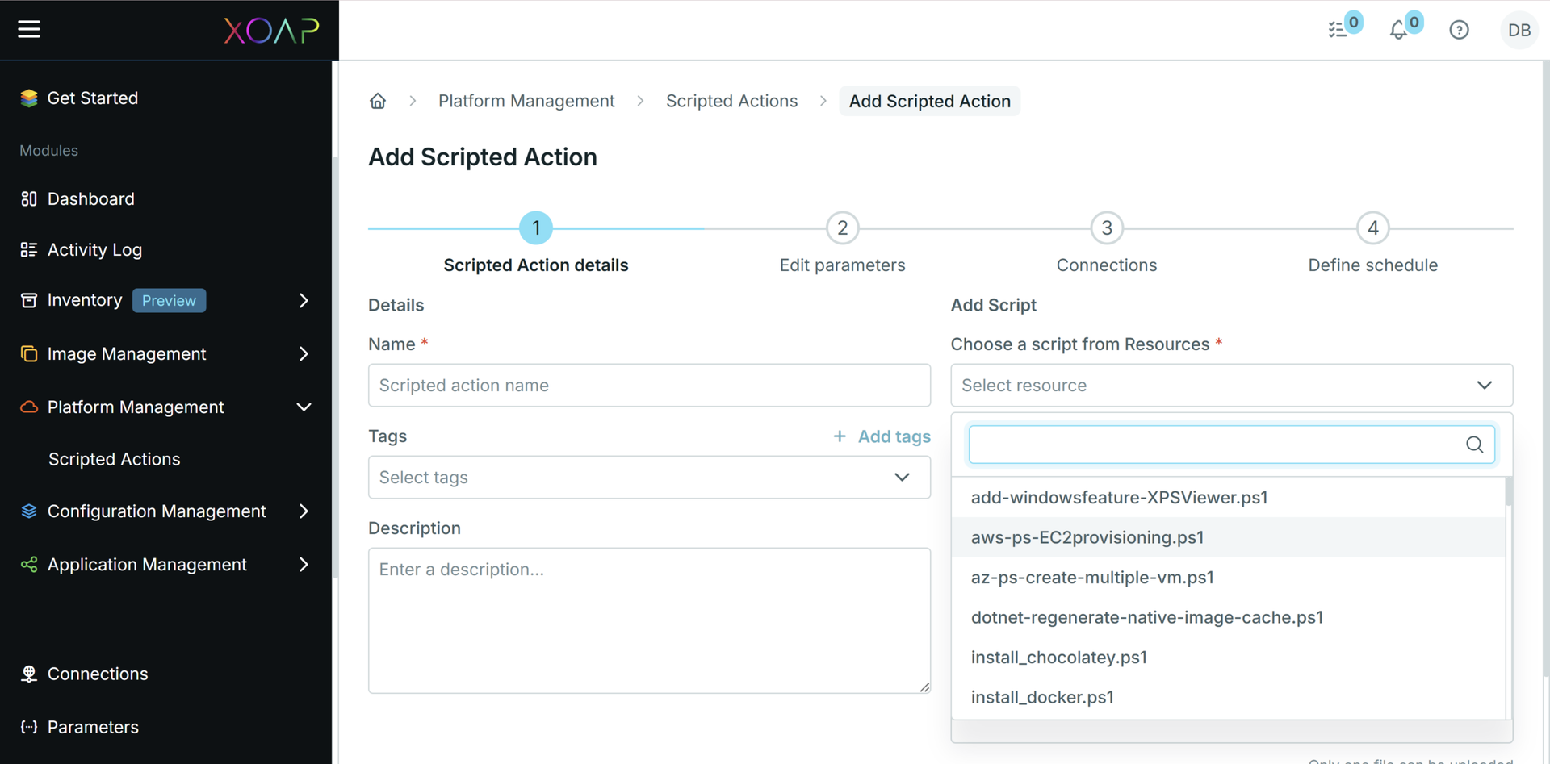Expand the Application Management section
This screenshot has height=764, width=1550.
click(x=304, y=564)
